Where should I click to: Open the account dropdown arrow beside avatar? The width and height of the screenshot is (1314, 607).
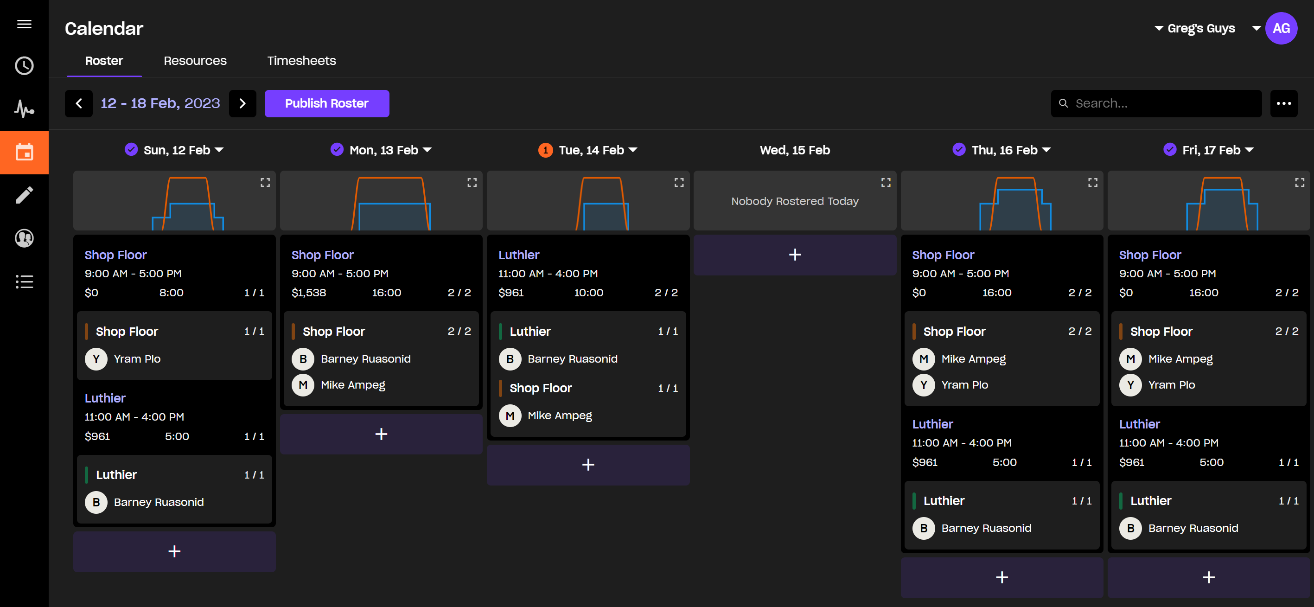(1257, 29)
